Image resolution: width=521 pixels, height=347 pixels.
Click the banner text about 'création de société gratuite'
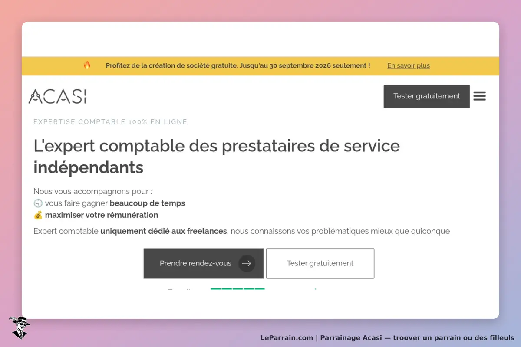pos(238,66)
